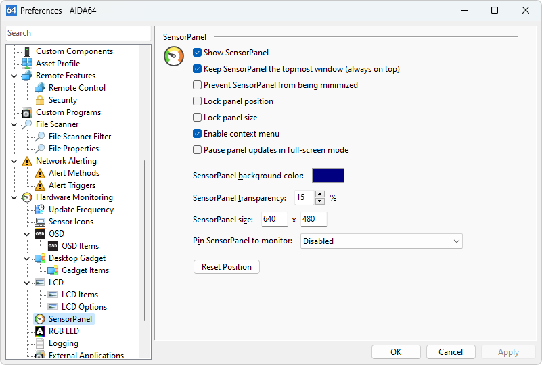Select Logging in the preferences tree
This screenshot has width=542, height=365.
coord(63,343)
